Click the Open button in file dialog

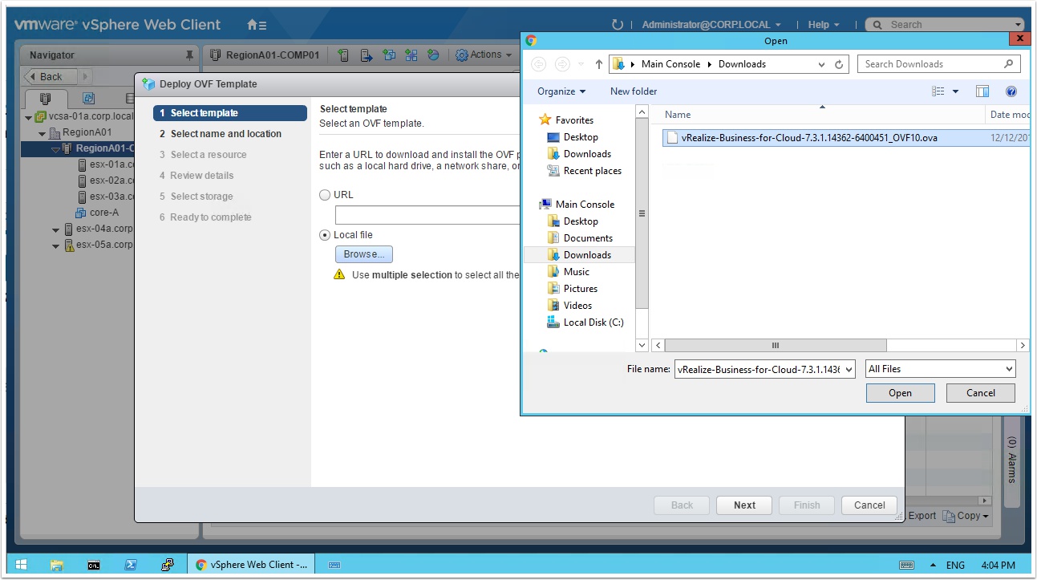click(x=900, y=393)
